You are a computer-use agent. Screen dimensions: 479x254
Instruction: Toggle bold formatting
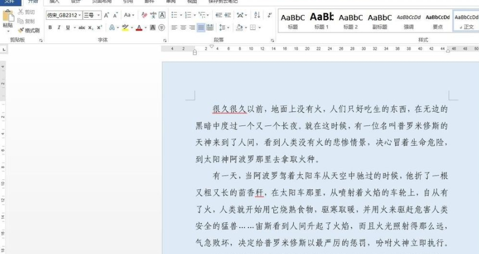click(x=50, y=27)
